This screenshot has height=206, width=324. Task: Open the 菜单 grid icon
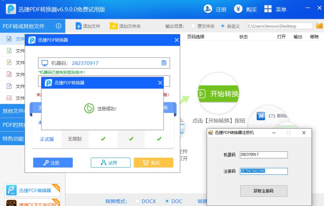tap(268, 9)
